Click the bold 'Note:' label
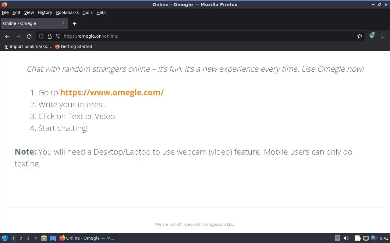 pyautogui.click(x=26, y=152)
